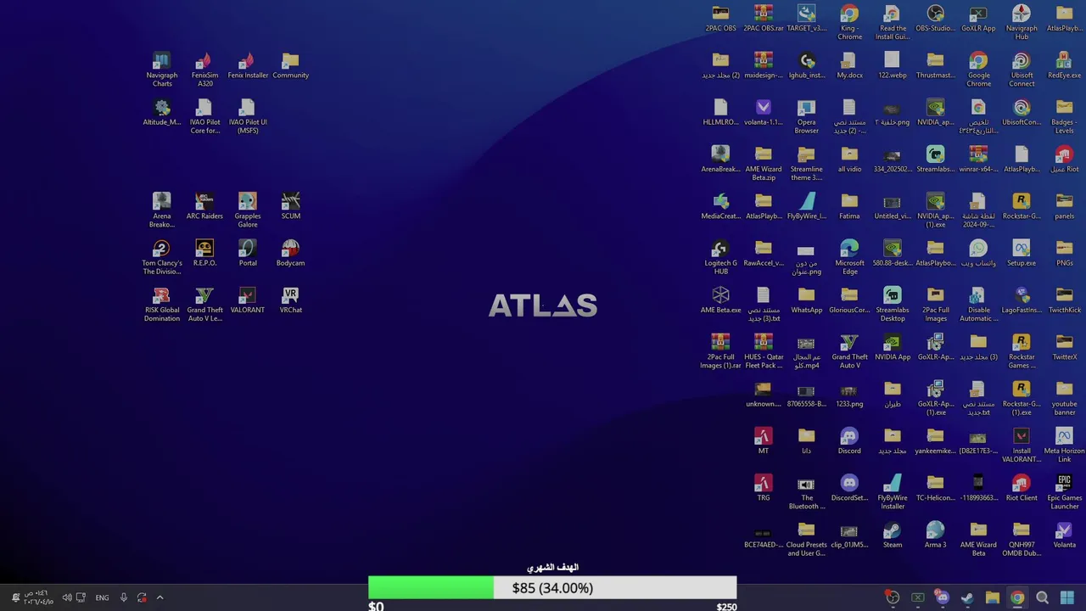Select the IVAO Pilot UI (MSFS) file
This screenshot has width=1086, height=611.
click(248, 116)
